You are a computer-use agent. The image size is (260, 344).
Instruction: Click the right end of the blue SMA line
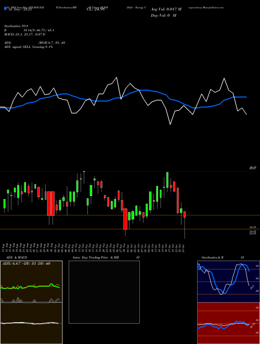tap(246, 97)
